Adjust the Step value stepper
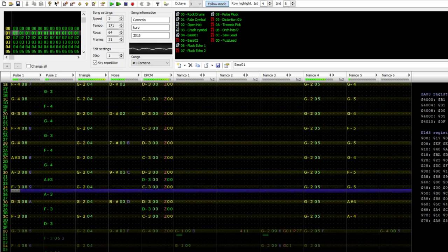The width and height of the screenshot is (448, 252). [121, 56]
